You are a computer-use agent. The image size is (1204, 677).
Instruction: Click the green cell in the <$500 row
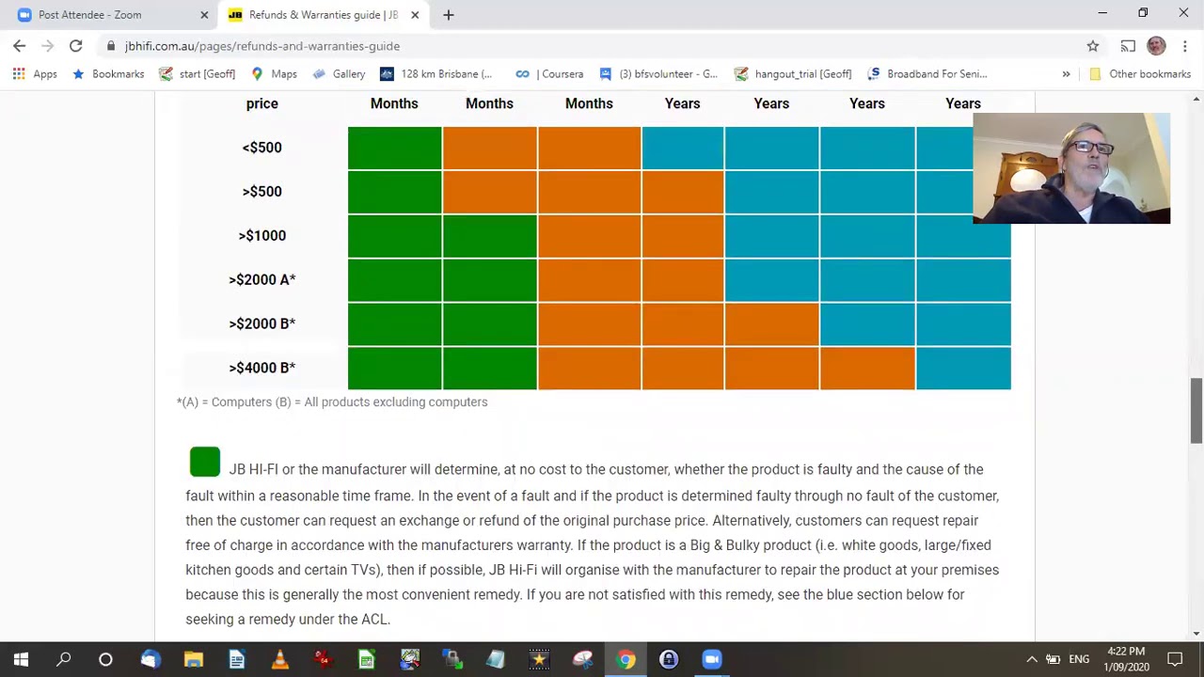(x=394, y=148)
